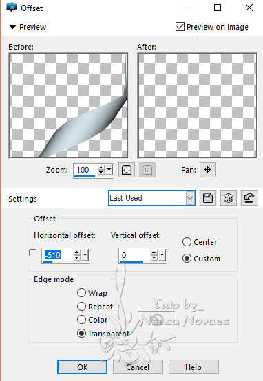
Task: Select the Wrap edge mode
Action: click(81, 293)
